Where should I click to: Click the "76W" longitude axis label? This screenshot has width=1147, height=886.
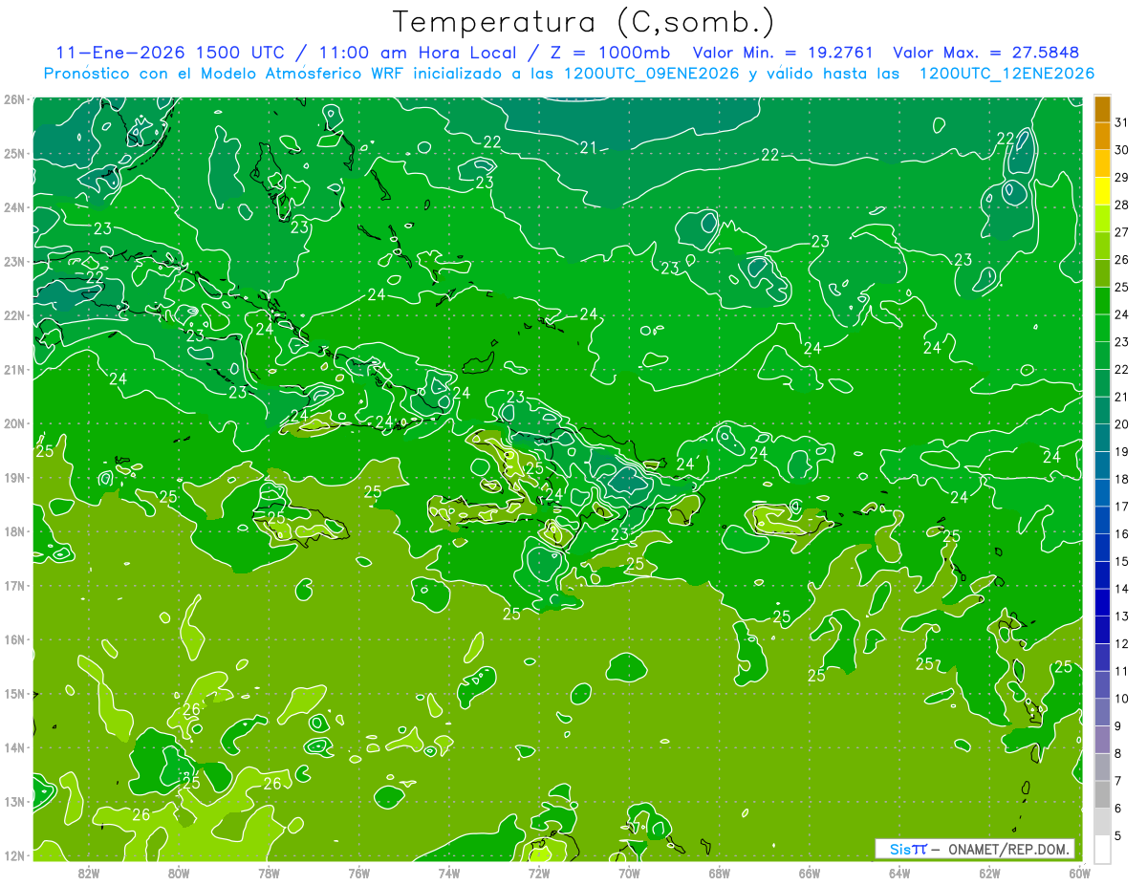pos(359,873)
